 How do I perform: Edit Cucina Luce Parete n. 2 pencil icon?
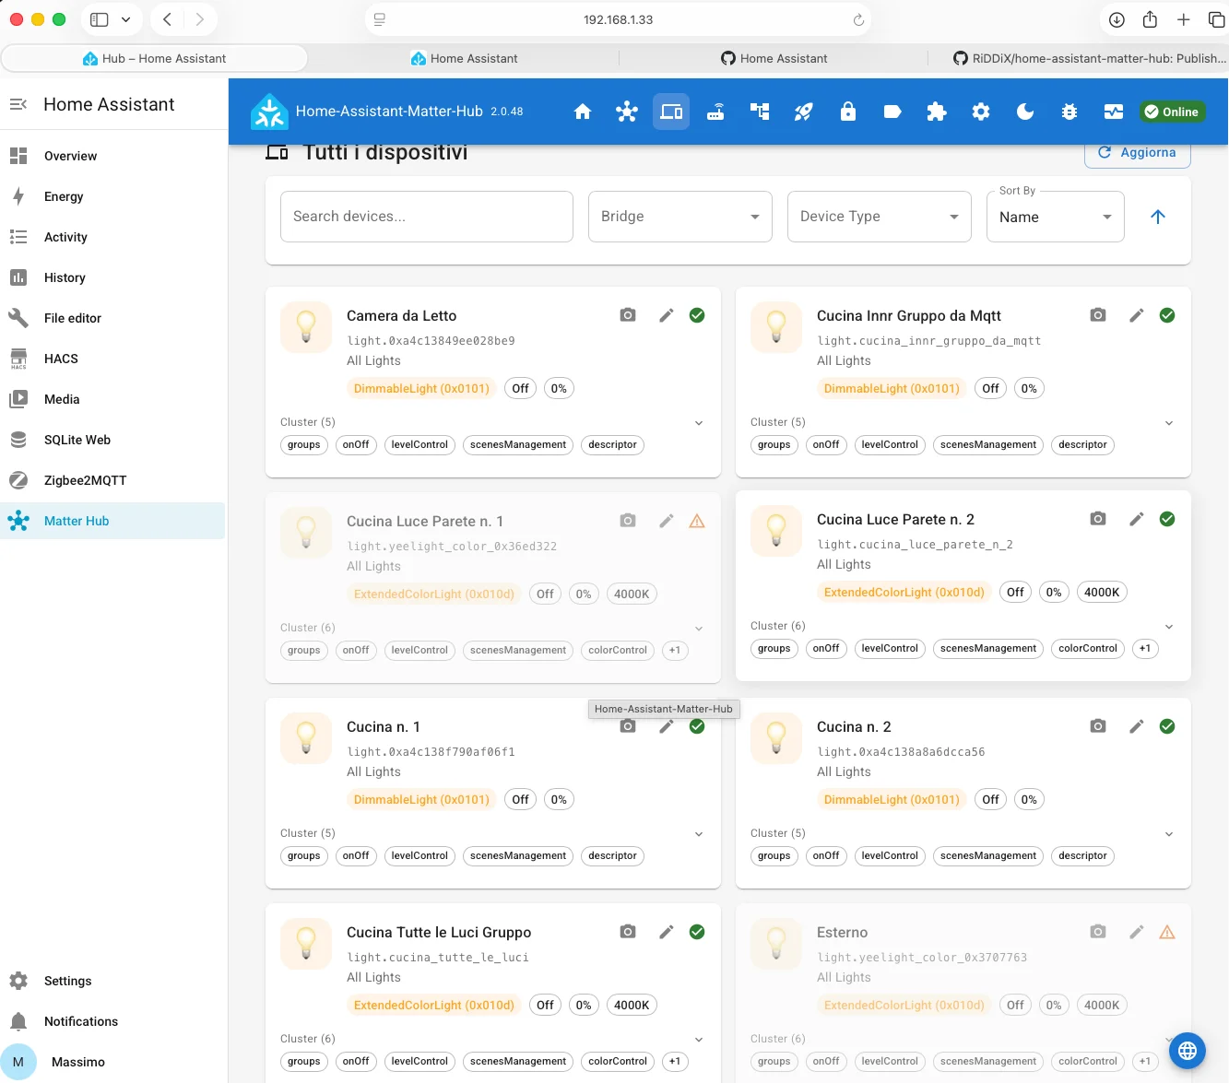pyautogui.click(x=1137, y=519)
